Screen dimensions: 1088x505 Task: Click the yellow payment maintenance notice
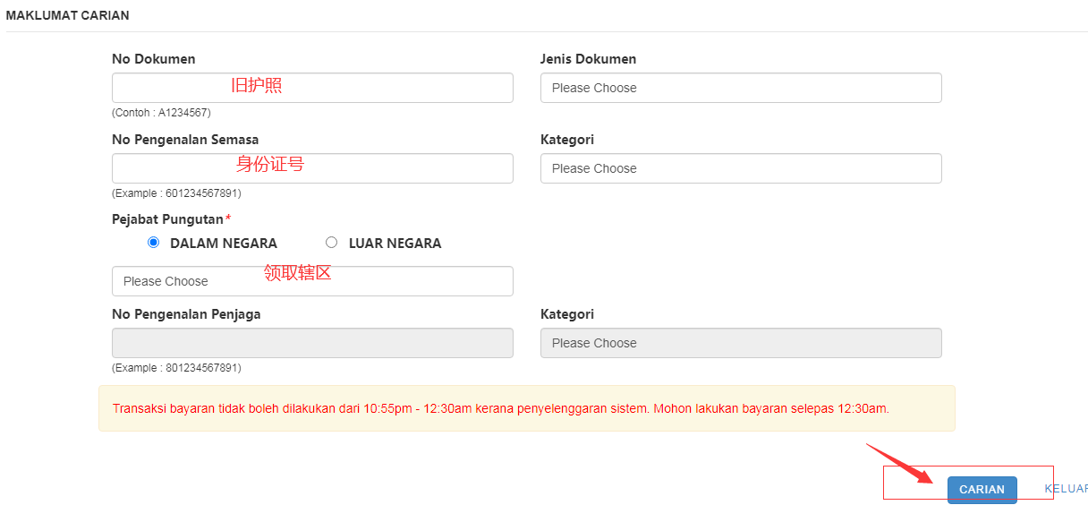pos(526,408)
